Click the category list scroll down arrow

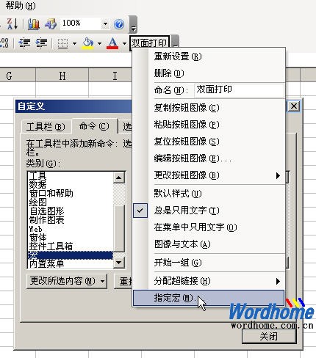click(x=119, y=263)
